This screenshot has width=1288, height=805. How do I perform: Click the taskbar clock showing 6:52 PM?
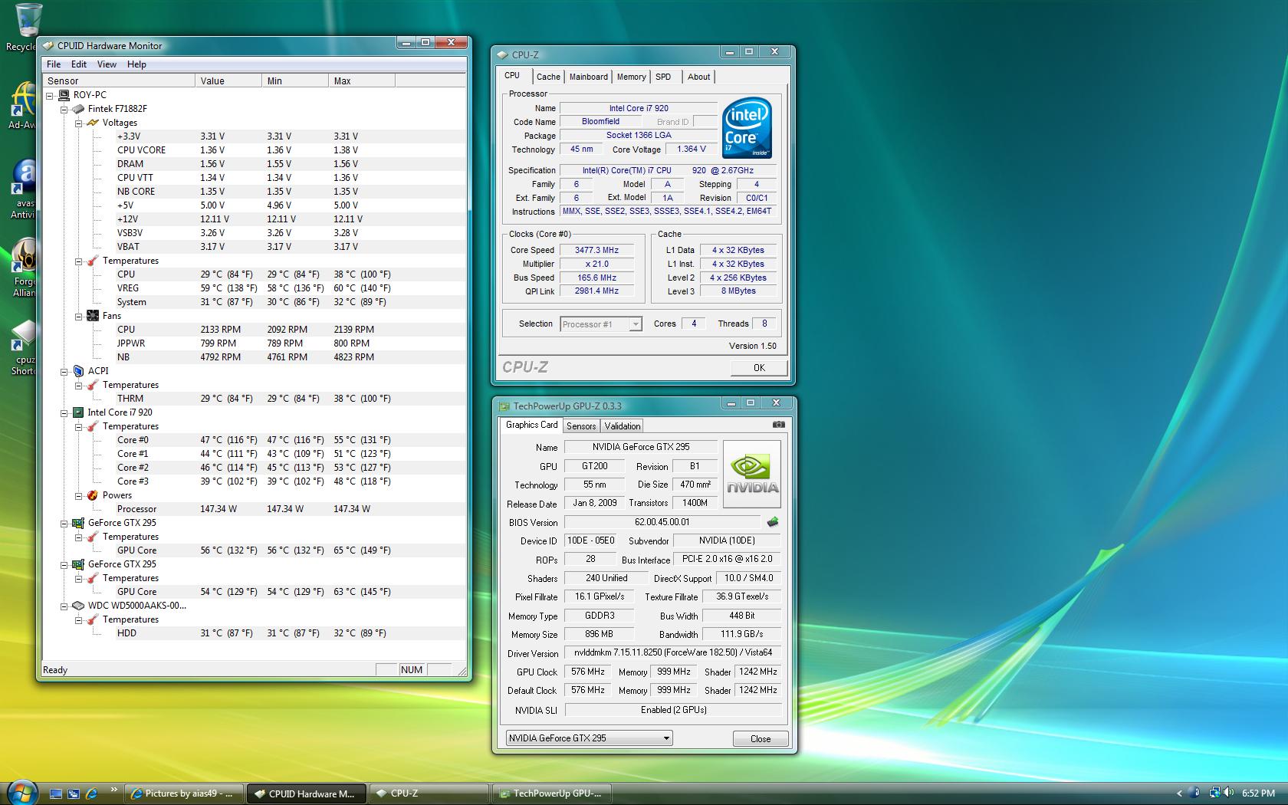[x=1258, y=793]
